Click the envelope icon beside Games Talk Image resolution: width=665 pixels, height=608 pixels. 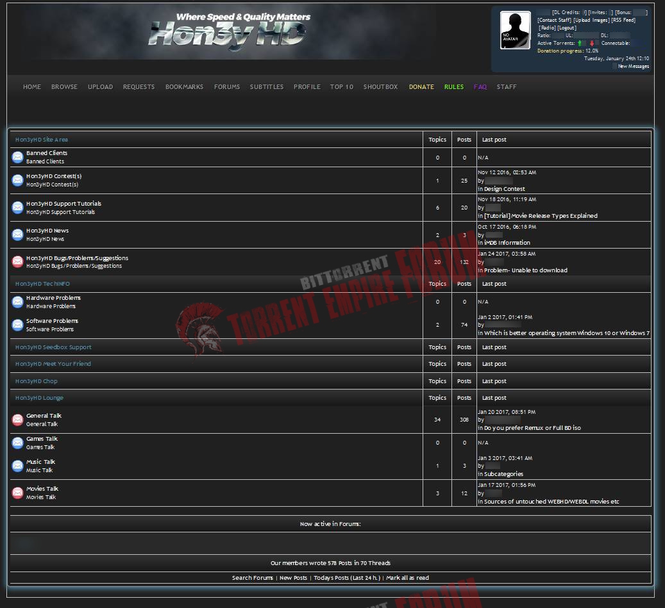point(17,442)
